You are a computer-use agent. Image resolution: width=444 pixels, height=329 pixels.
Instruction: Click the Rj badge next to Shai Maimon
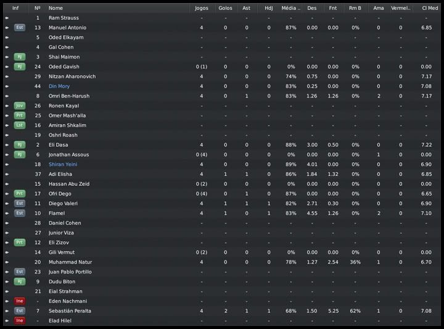(20, 57)
